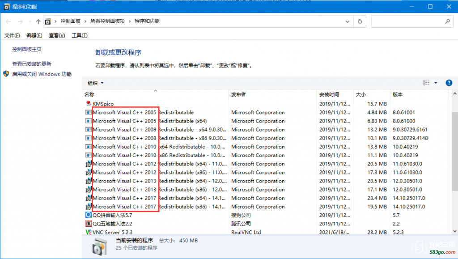Screen dimensions: 458x259
Task: Select QQ拼音输入法5.7 program name
Action: pos(112,215)
